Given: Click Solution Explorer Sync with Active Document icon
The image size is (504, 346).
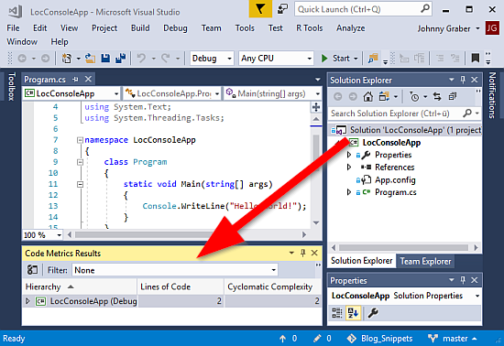Looking at the screenshot, I should [x=437, y=96].
